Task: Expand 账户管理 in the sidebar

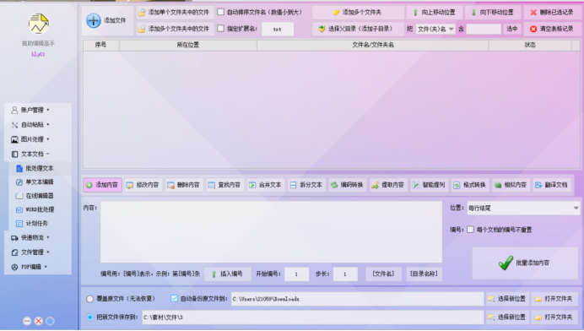Action: [x=38, y=110]
